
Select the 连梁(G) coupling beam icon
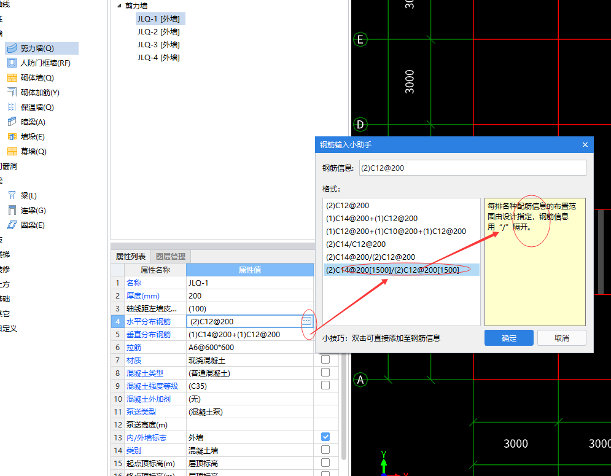click(x=12, y=210)
